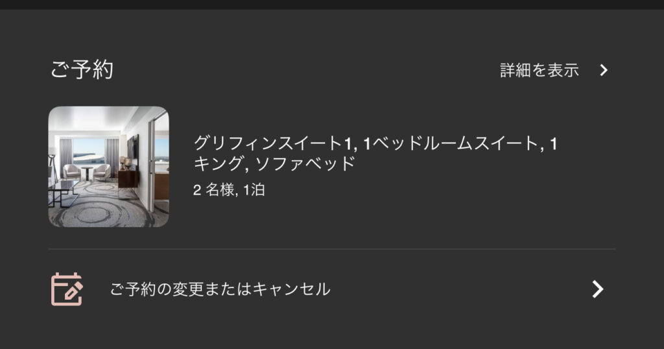This screenshot has width=664, height=349.
Task: Select the pink calendar-with-pencil icon
Action: pos(67,289)
